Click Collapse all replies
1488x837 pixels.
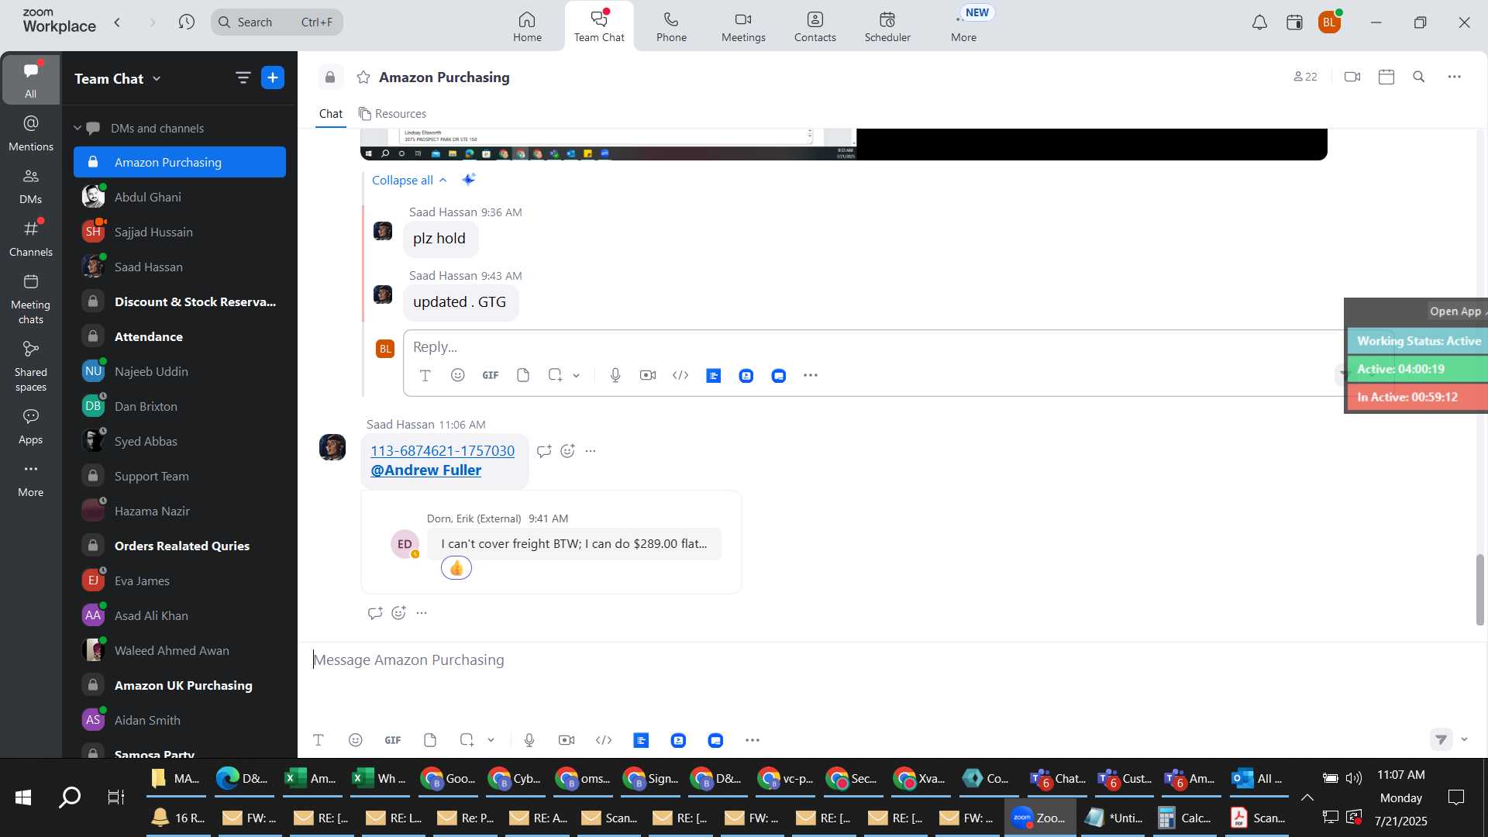pyautogui.click(x=409, y=180)
